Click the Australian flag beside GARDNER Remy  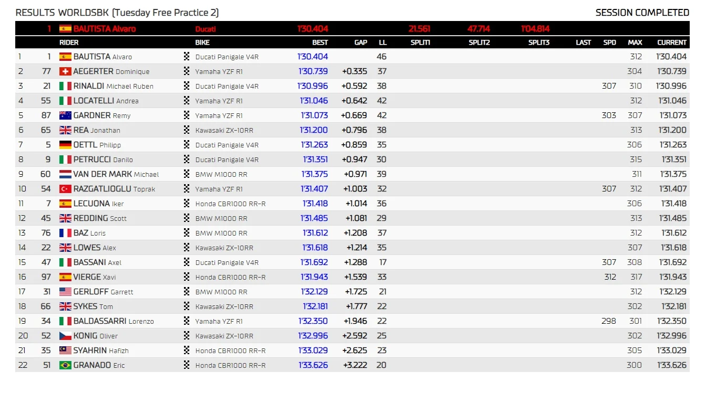pos(65,115)
